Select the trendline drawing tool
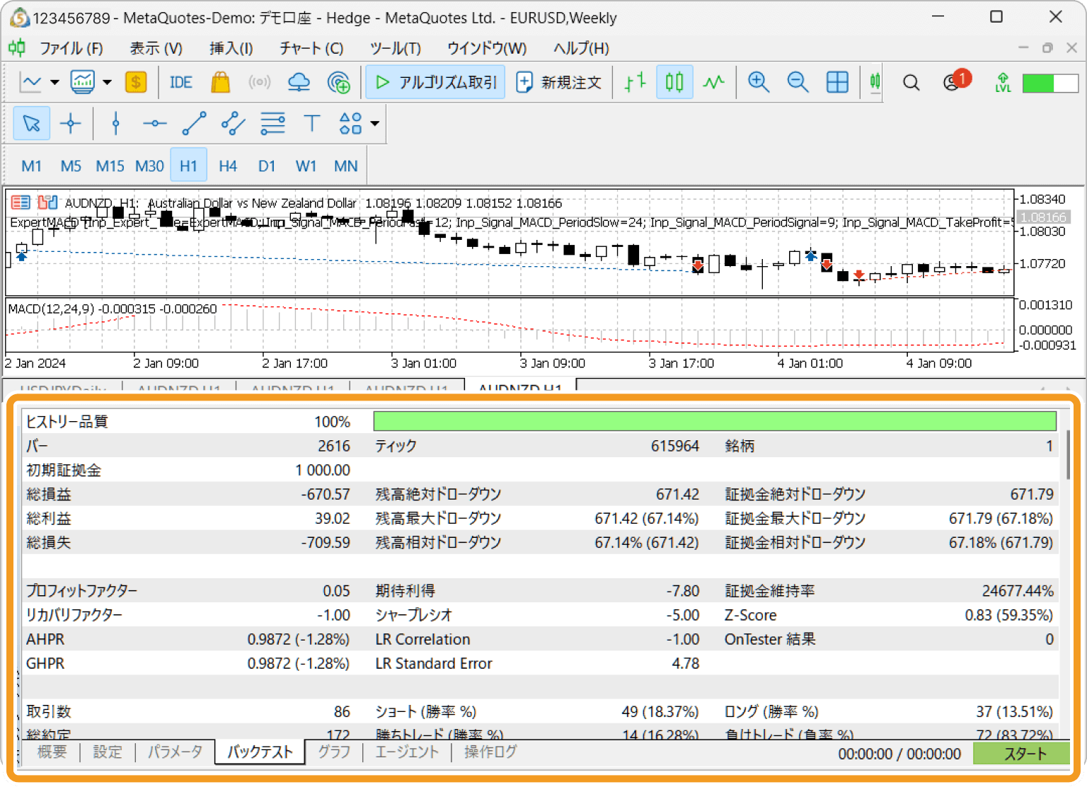 pos(194,124)
